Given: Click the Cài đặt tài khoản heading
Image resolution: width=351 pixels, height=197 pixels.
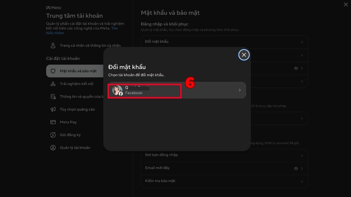Looking at the screenshot, I should pyautogui.click(x=63, y=58).
